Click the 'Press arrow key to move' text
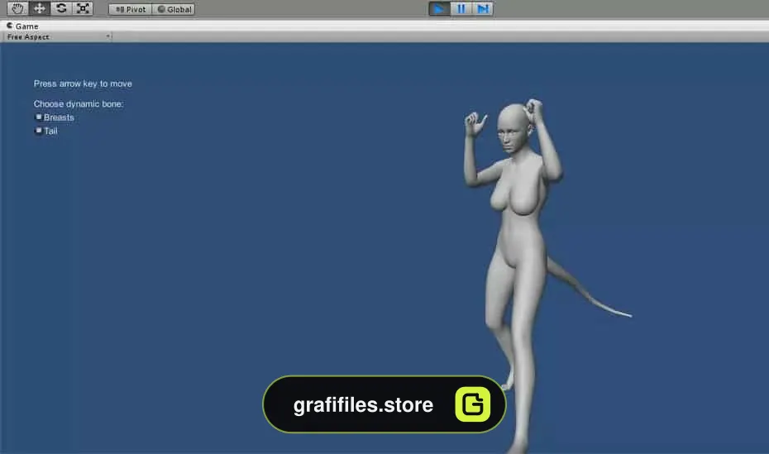Viewport: 769px width, 454px height. pos(83,84)
